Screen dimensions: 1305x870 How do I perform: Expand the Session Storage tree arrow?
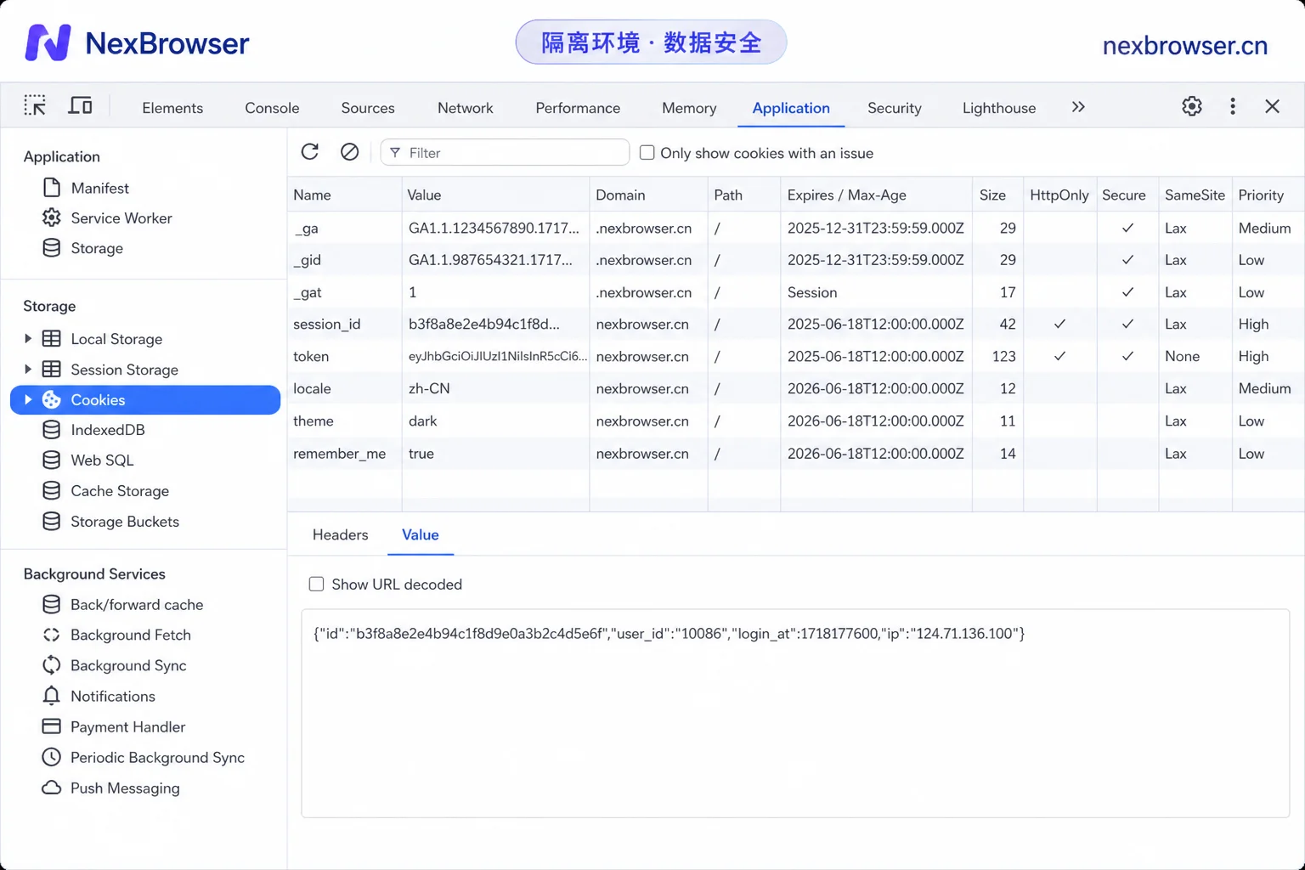click(x=28, y=369)
